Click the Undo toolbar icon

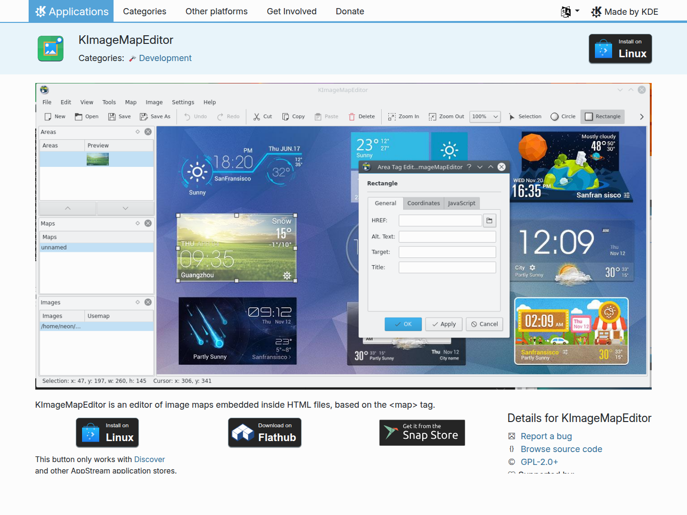[x=187, y=117]
